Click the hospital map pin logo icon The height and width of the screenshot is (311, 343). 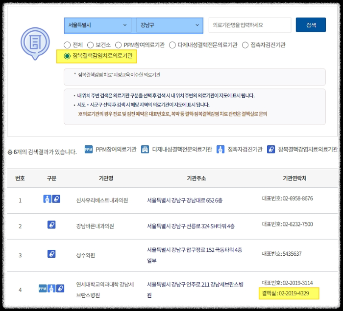pos(35,44)
